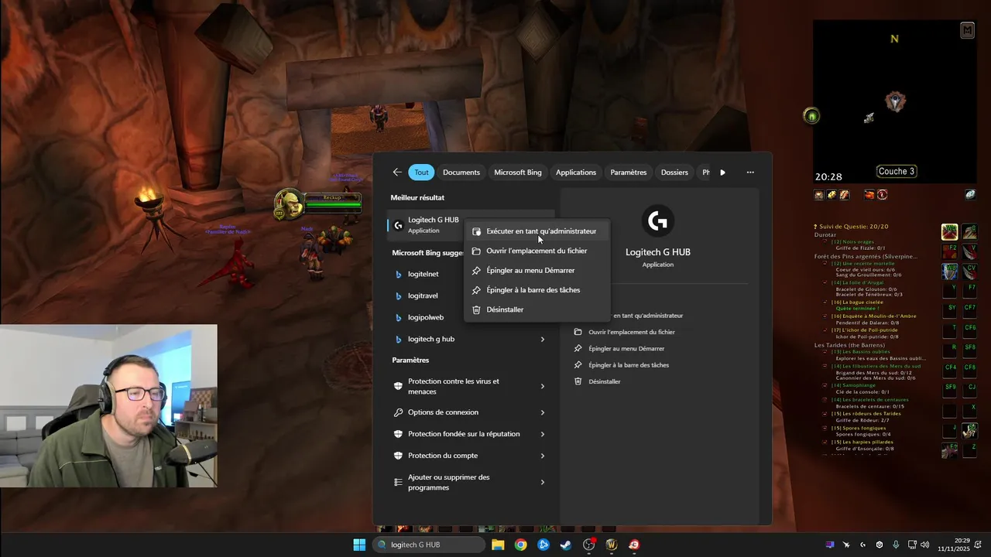The image size is (991, 557).
Task: Switch to the Microsoft Bing search tab
Action: (x=518, y=173)
